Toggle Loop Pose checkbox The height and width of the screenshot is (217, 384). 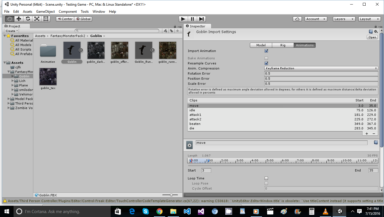(x=266, y=183)
